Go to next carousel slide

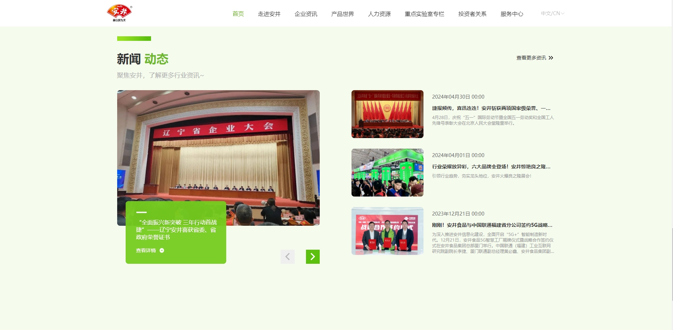click(313, 257)
